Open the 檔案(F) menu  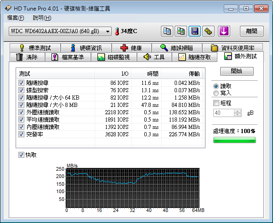pyautogui.click(x=16, y=18)
